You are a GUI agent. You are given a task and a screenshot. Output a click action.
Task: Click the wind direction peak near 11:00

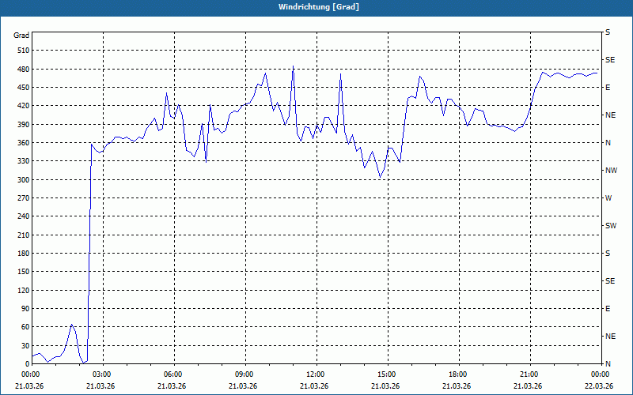point(293,66)
